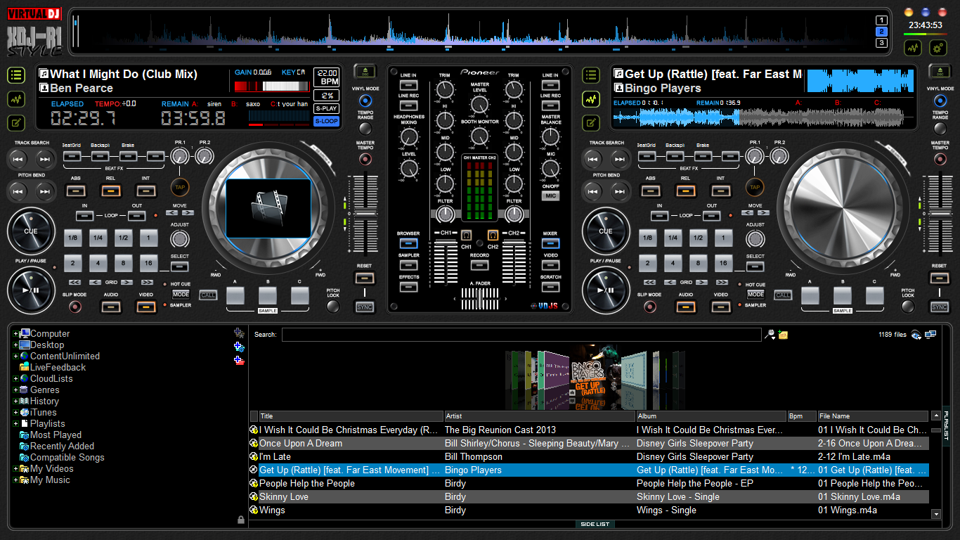Expand the Desktop tree node
Image resolution: width=960 pixels, height=540 pixels.
(x=15, y=345)
